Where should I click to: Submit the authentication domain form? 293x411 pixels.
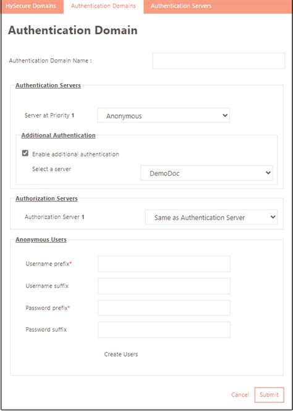[269, 395]
